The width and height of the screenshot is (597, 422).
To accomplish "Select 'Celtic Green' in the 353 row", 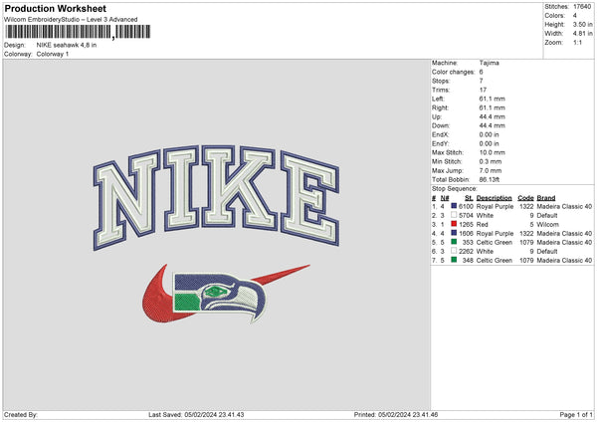I will [495, 243].
